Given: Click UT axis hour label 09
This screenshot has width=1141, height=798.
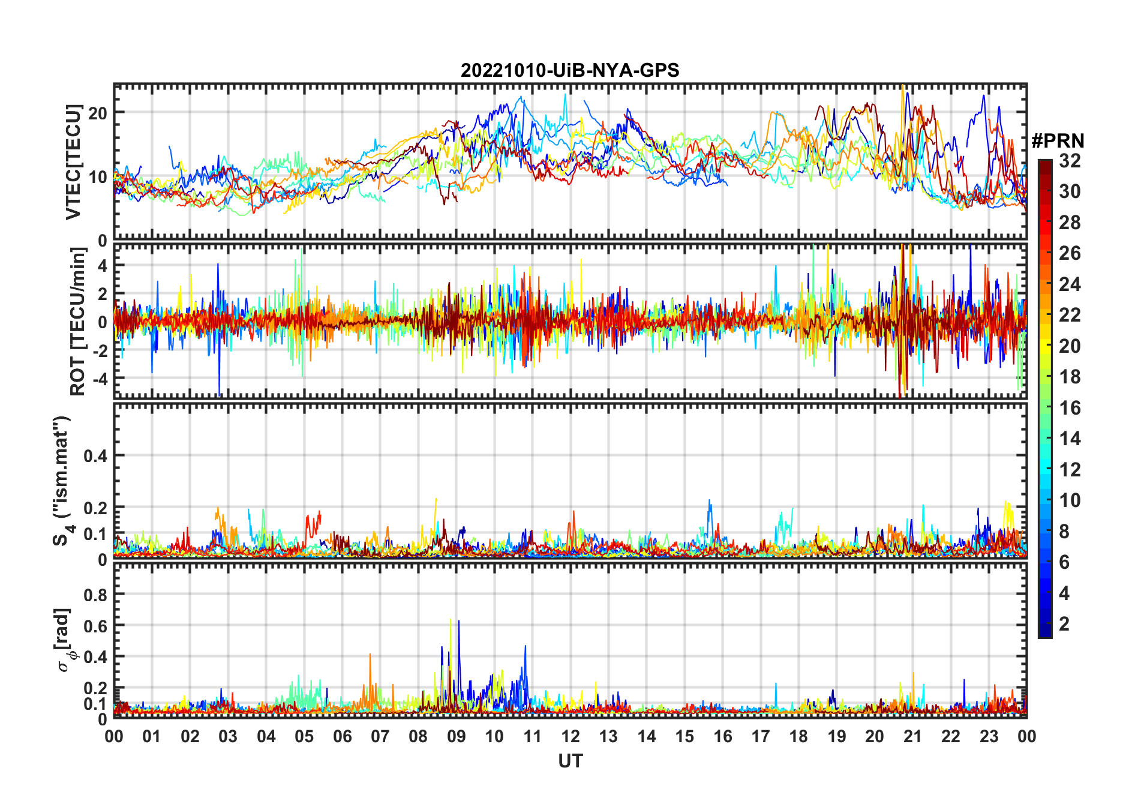Looking at the screenshot, I should 457,736.
